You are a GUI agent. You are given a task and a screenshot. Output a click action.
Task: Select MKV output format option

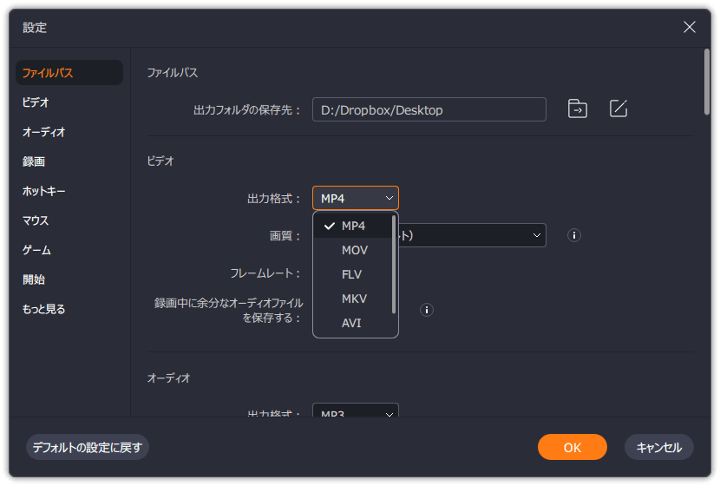[x=354, y=299]
